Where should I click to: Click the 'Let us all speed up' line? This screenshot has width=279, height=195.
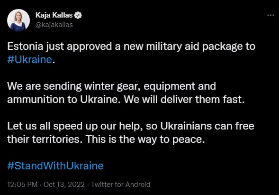click(131, 126)
